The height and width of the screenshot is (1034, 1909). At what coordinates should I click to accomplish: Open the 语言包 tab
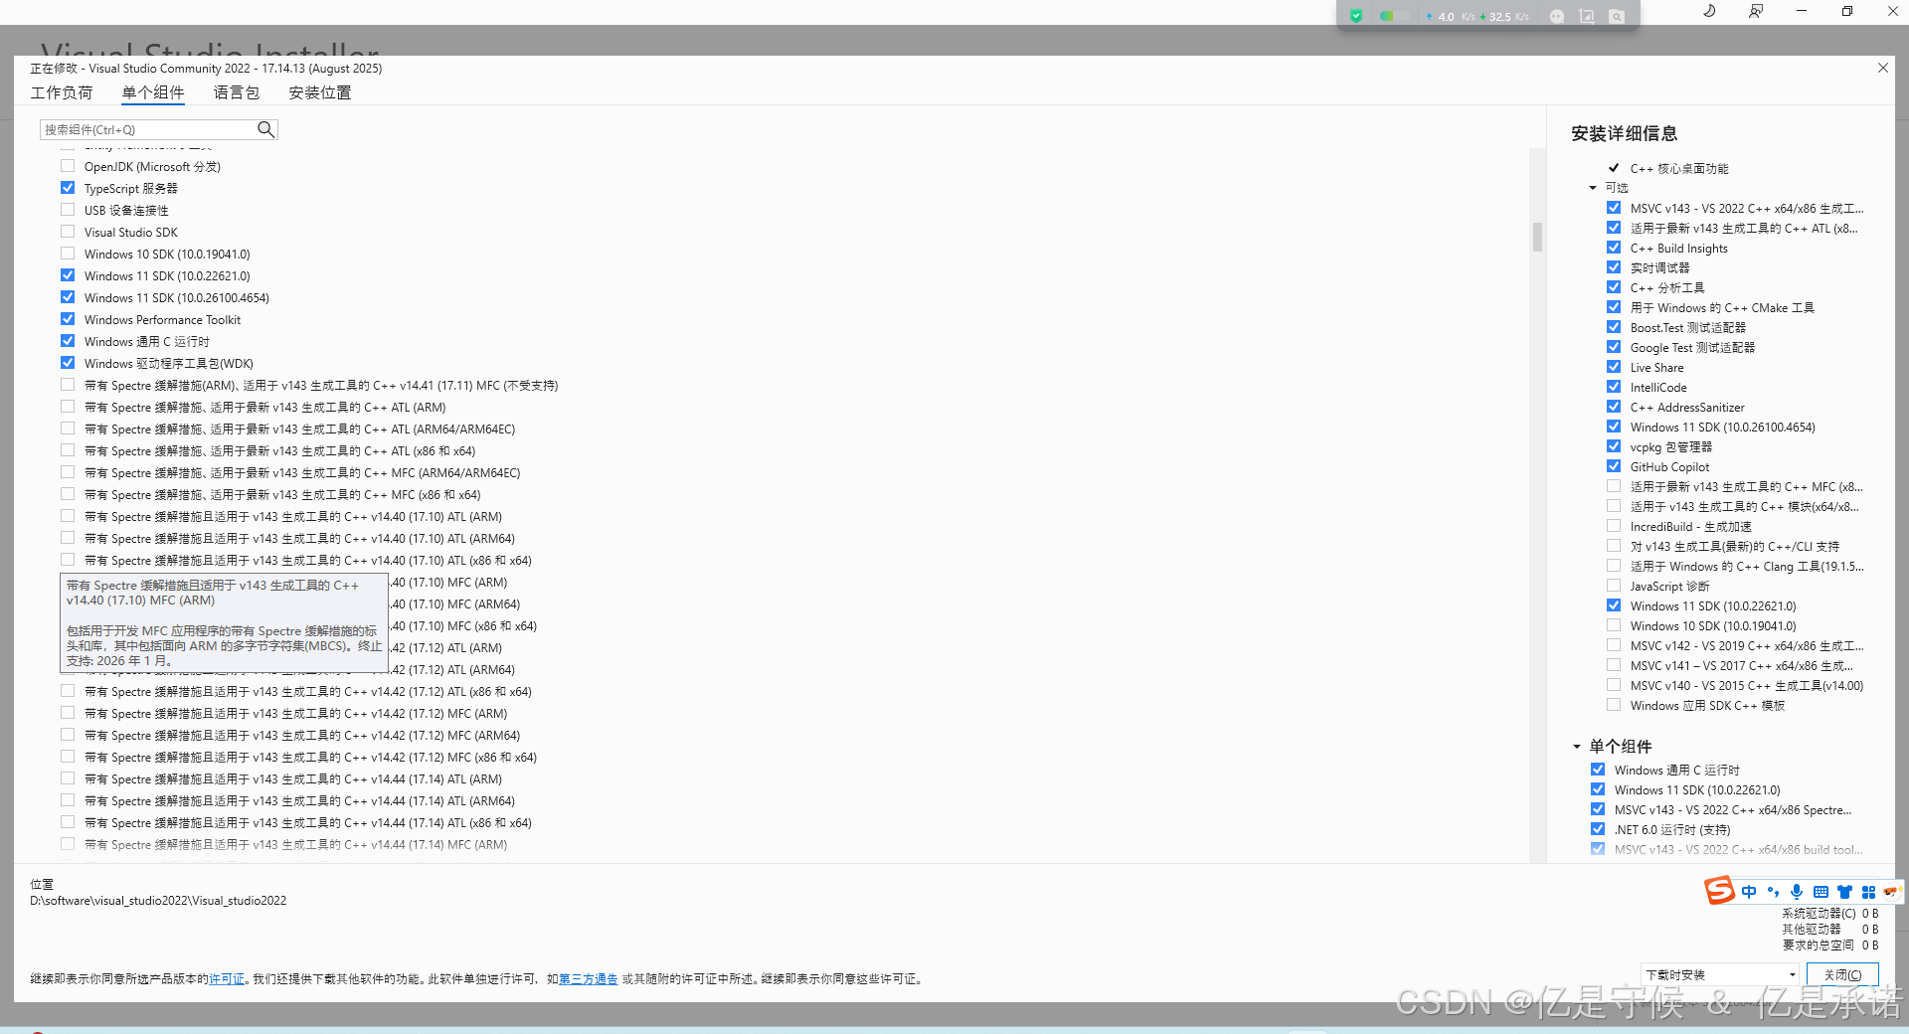pyautogui.click(x=237, y=92)
